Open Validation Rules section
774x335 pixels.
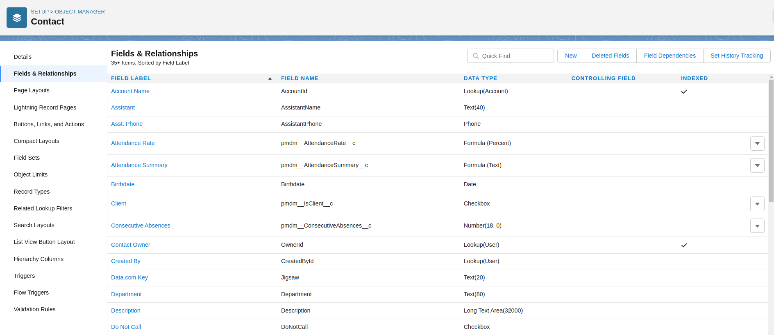(34, 309)
